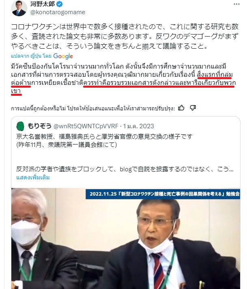Click the thumbs up translation feedback icon
The image size is (247, 289).
(x=181, y=108)
